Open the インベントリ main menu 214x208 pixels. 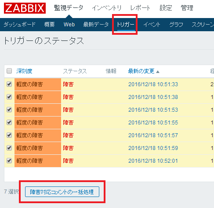(x=107, y=8)
